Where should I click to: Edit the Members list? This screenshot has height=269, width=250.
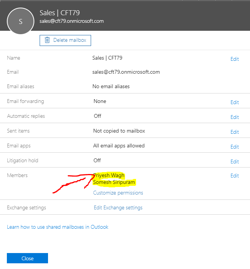(x=234, y=176)
